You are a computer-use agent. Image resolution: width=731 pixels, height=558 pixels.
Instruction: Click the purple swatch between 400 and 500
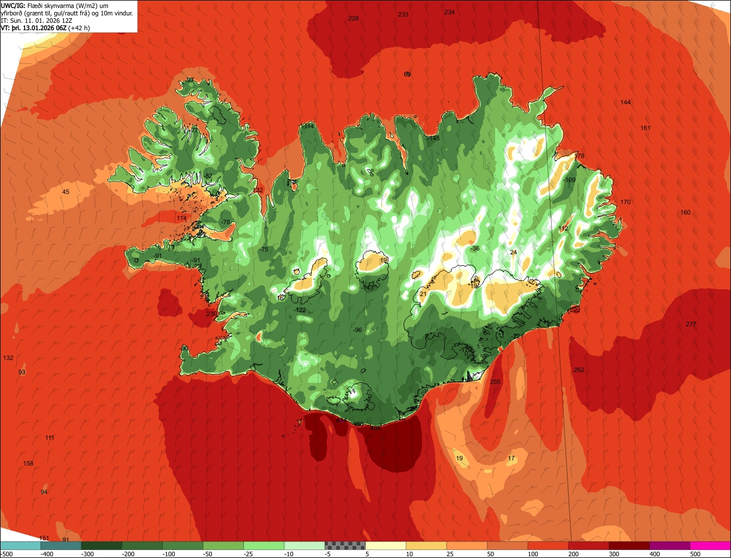pyautogui.click(x=669, y=546)
